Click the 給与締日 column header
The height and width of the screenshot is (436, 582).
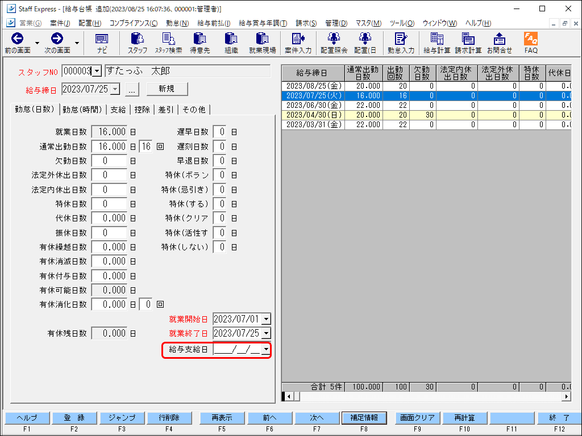[x=313, y=73]
